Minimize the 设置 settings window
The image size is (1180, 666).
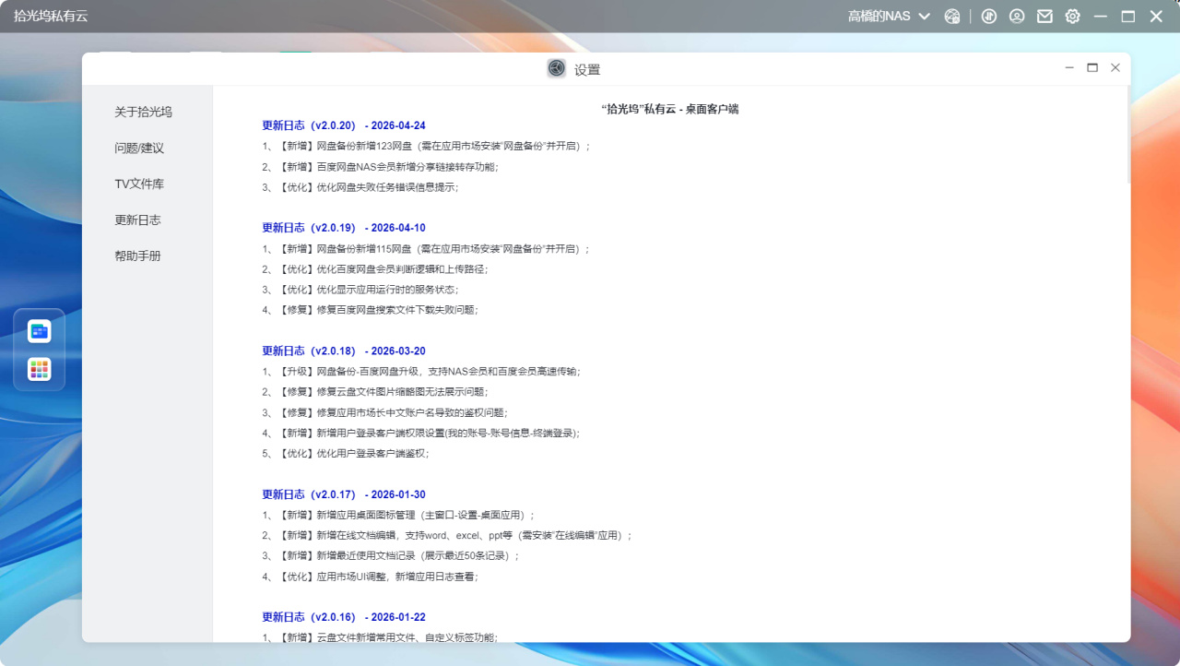click(x=1069, y=67)
